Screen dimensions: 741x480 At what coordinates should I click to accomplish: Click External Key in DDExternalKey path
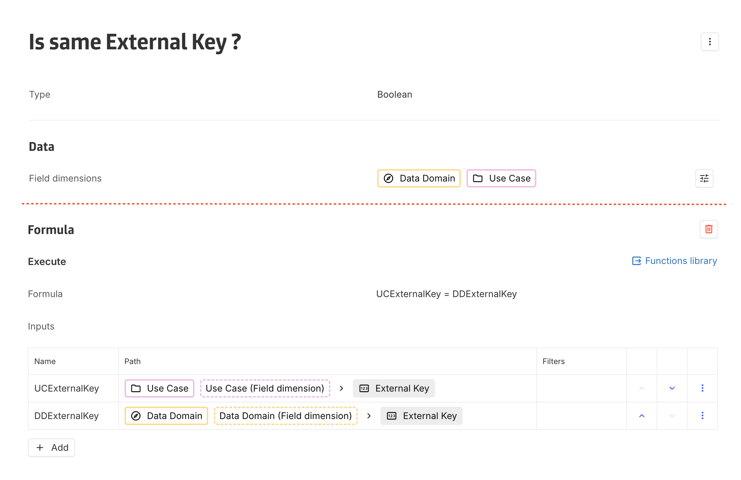[421, 416]
